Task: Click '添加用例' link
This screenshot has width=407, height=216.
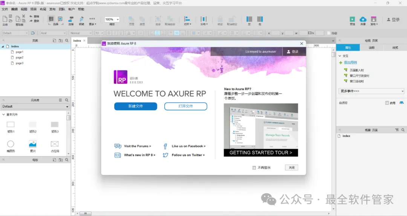Action: tap(350, 63)
